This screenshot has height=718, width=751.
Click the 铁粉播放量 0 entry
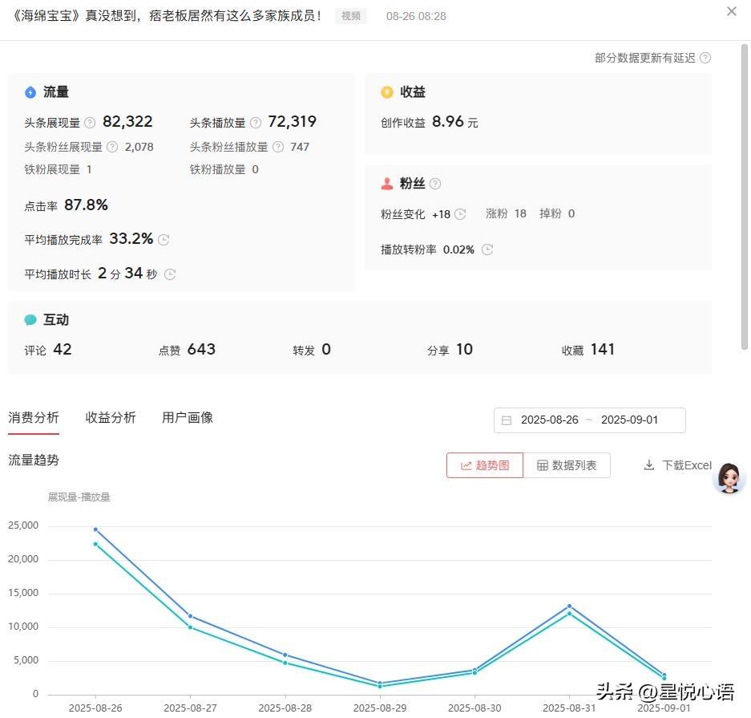pos(224,169)
